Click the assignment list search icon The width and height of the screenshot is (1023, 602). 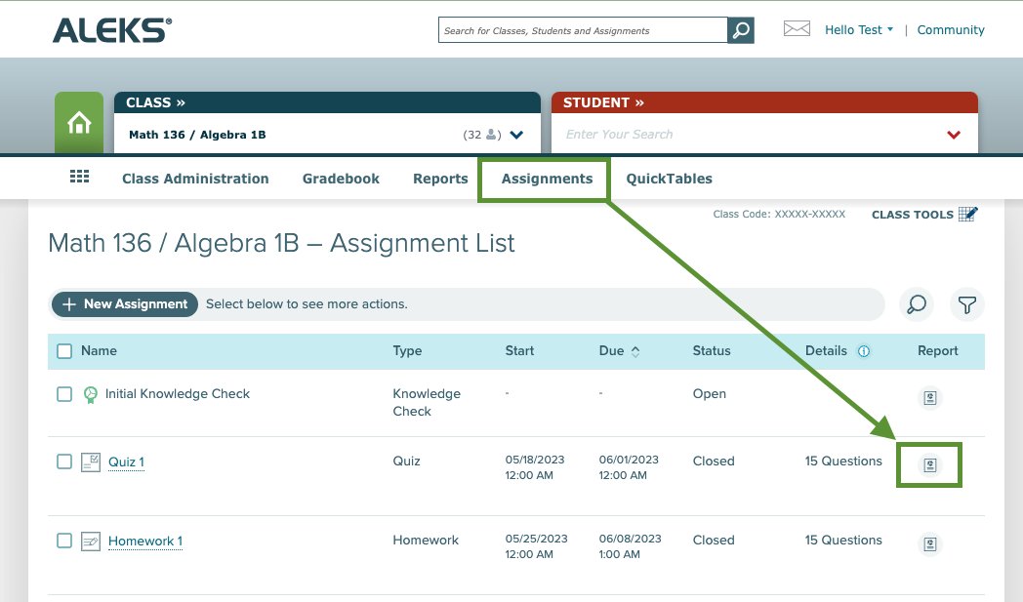pos(916,304)
